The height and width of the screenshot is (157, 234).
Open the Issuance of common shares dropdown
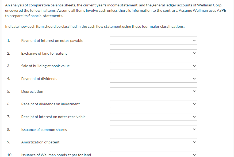(153, 129)
